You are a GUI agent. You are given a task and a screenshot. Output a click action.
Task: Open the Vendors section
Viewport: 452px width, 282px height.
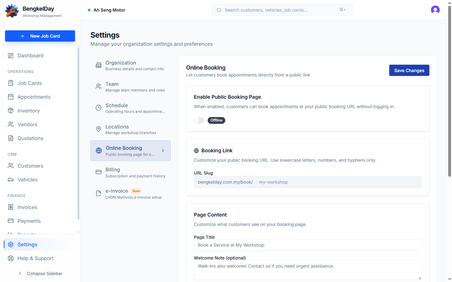(40, 124)
